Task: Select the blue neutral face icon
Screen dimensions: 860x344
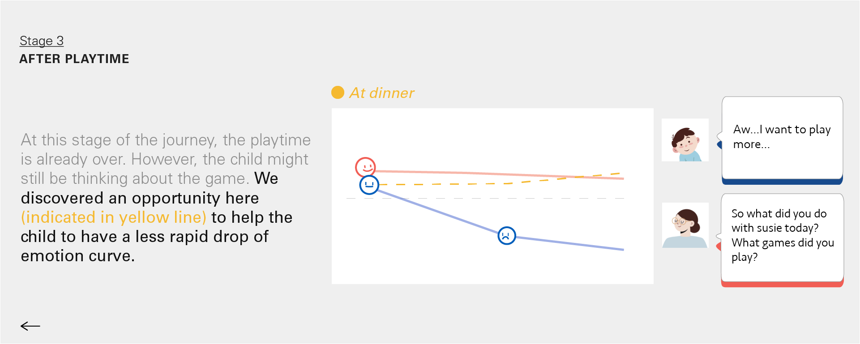Action: pyautogui.click(x=369, y=185)
